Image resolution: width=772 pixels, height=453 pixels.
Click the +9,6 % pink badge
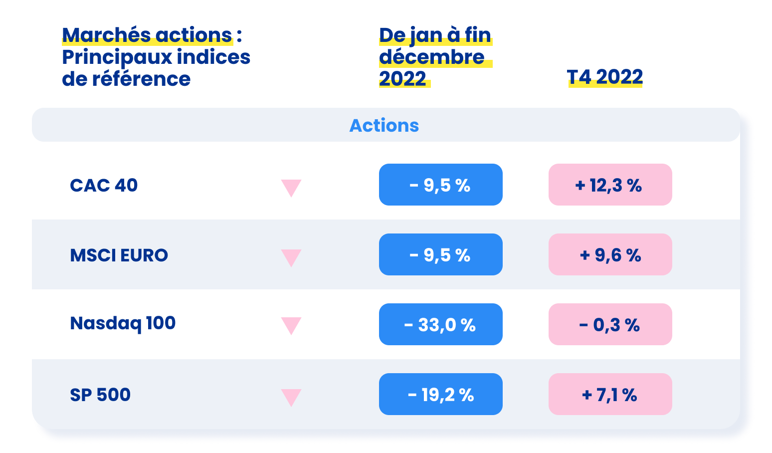tap(610, 255)
